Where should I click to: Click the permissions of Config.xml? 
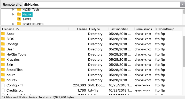click(x=142, y=85)
